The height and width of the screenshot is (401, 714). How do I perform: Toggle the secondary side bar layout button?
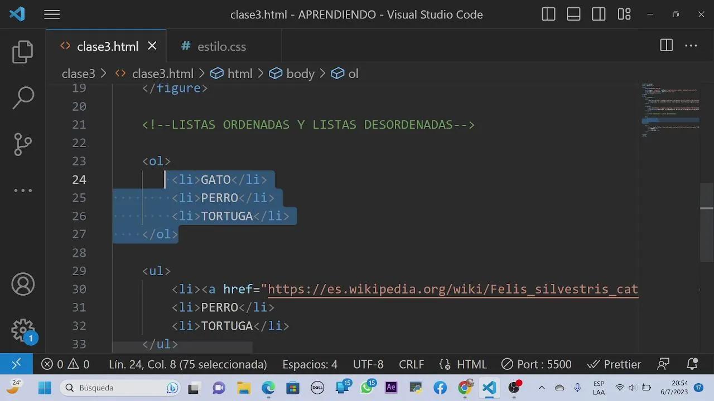(599, 15)
